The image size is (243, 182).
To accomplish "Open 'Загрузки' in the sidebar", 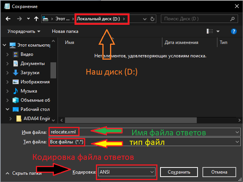I will pyautogui.click(x=30, y=73).
